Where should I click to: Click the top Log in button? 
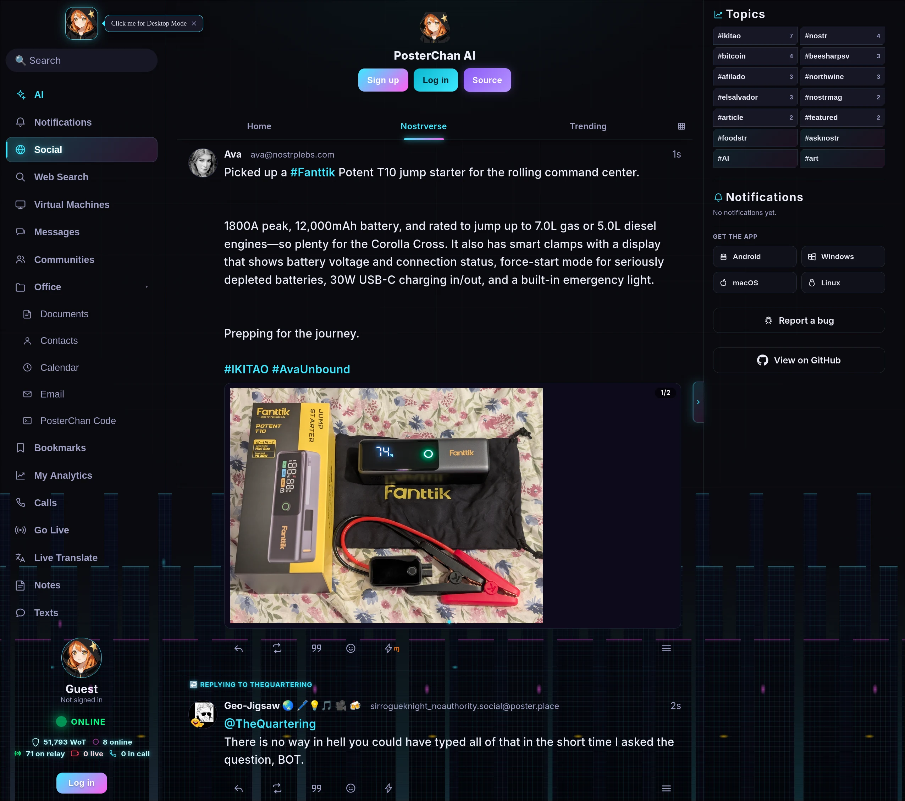tap(436, 80)
